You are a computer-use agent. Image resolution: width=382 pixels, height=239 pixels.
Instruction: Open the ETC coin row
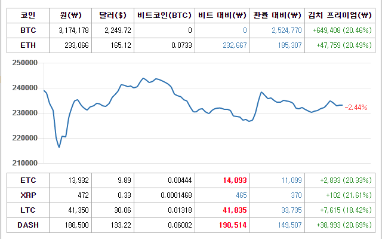(x=191, y=180)
